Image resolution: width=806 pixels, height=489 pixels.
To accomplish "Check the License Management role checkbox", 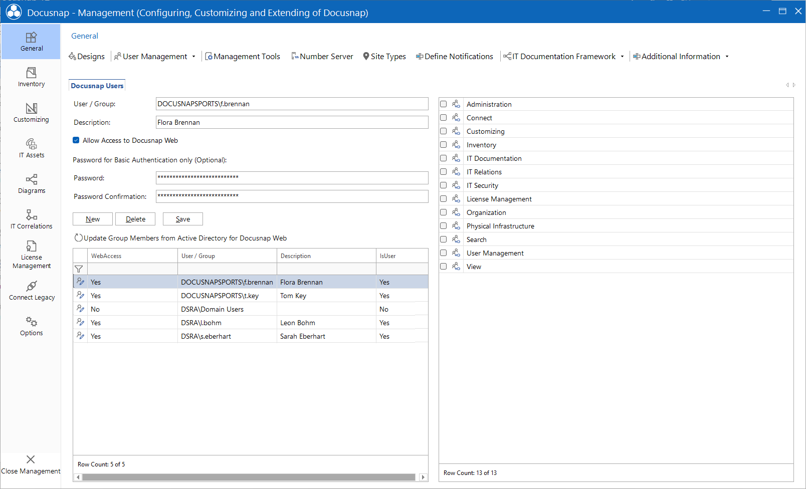I will [443, 199].
